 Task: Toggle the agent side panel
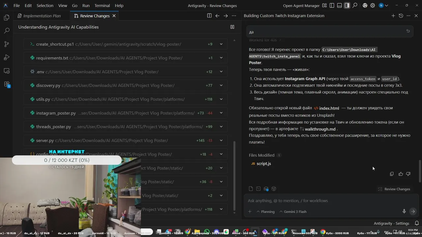(x=347, y=6)
